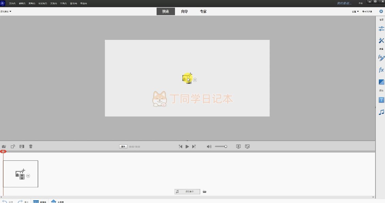Click the freeze frame camera icon
385x203 pixels.
pyautogui.click(x=4, y=146)
